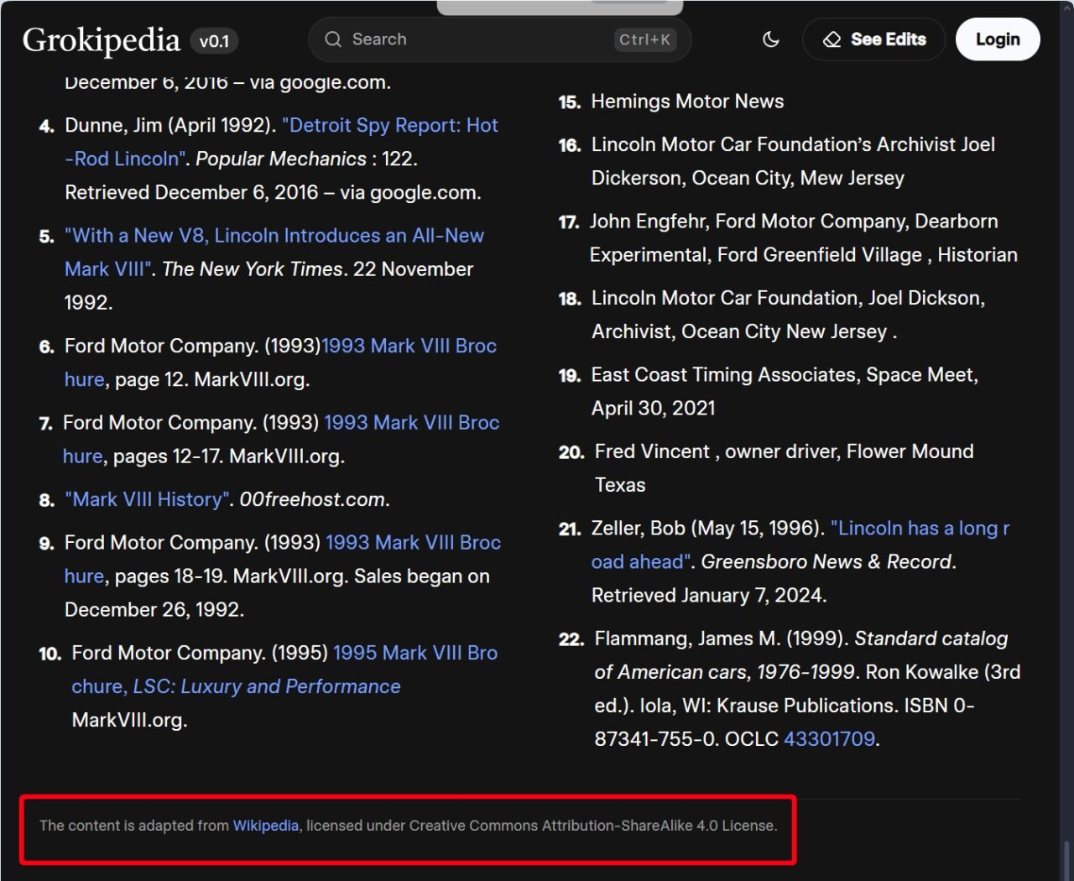The height and width of the screenshot is (881, 1074).
Task: Open "Lincoln has a long road ahead" link
Action: coord(919,529)
